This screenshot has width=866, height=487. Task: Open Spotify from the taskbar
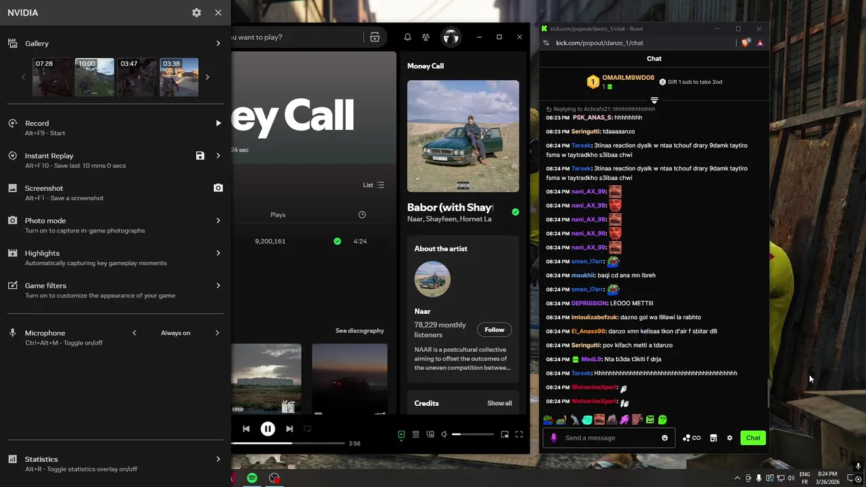tap(252, 478)
